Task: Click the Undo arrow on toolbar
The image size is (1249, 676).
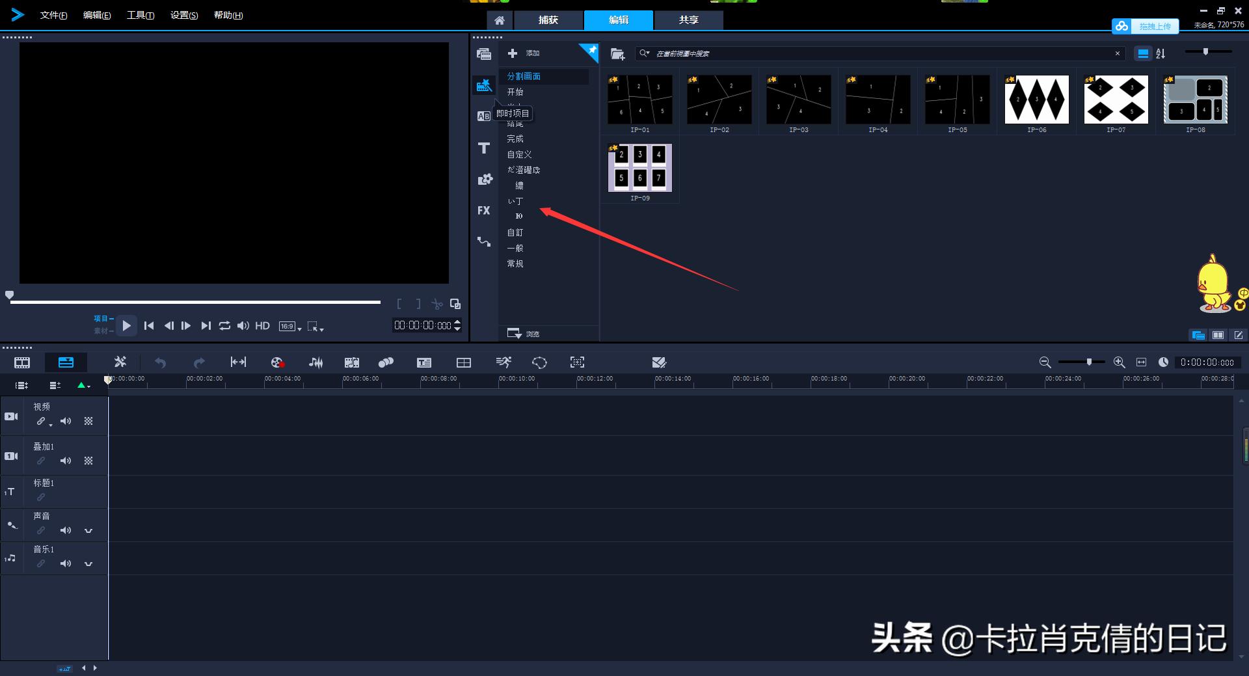Action: 160,362
